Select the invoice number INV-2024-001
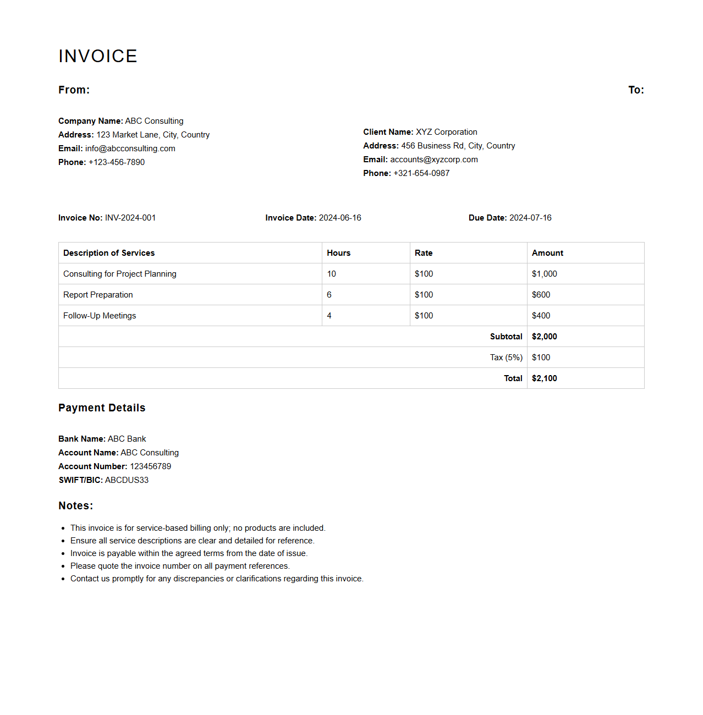703x715 pixels. click(130, 218)
